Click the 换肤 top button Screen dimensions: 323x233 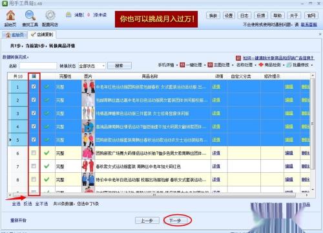(213, 16)
